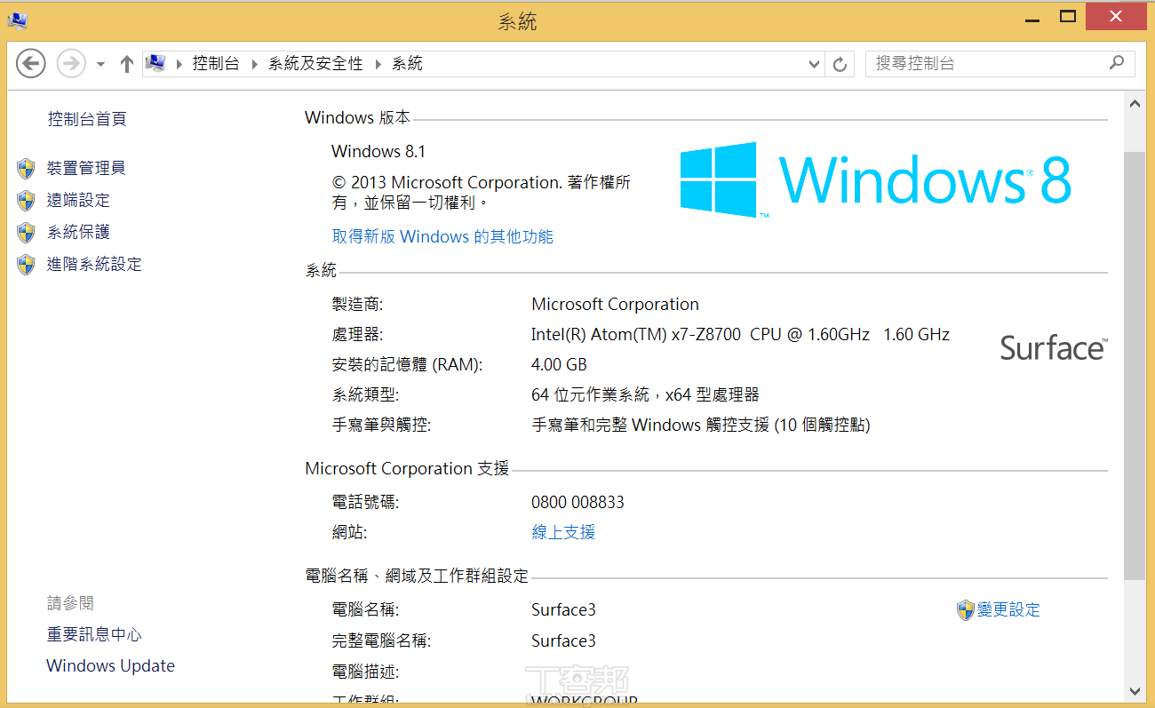Open 取得新版 Windows 的其他功能 link
This screenshot has width=1155, height=708.
point(442,236)
